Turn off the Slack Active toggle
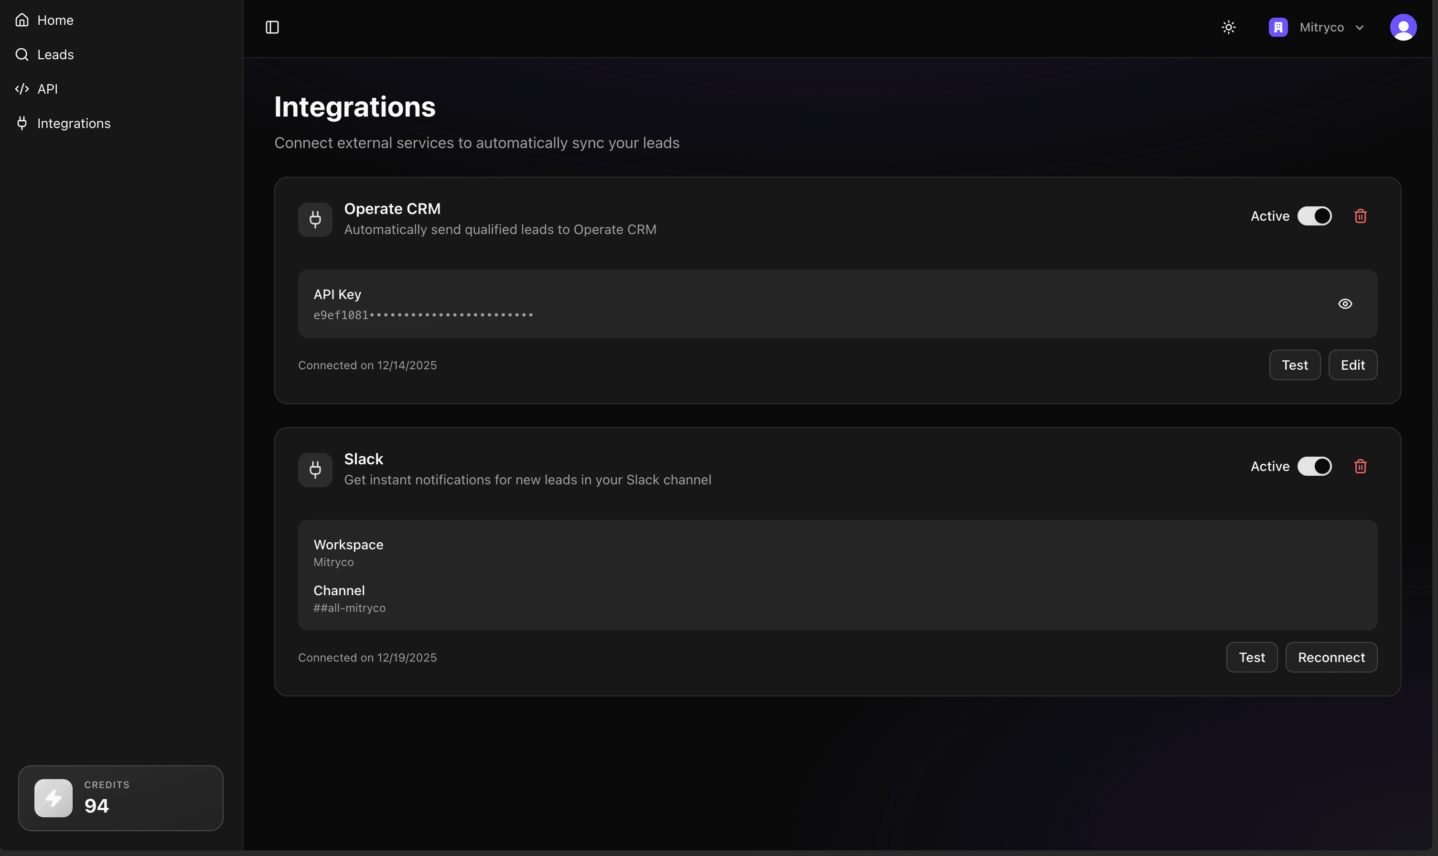The image size is (1438, 856). coord(1314,466)
